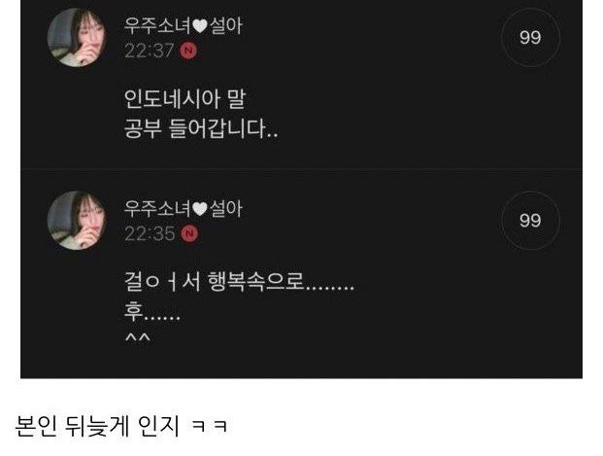603x456 pixels.
Task: Tap the 99 circle on the 22:37 post
Action: (x=530, y=37)
